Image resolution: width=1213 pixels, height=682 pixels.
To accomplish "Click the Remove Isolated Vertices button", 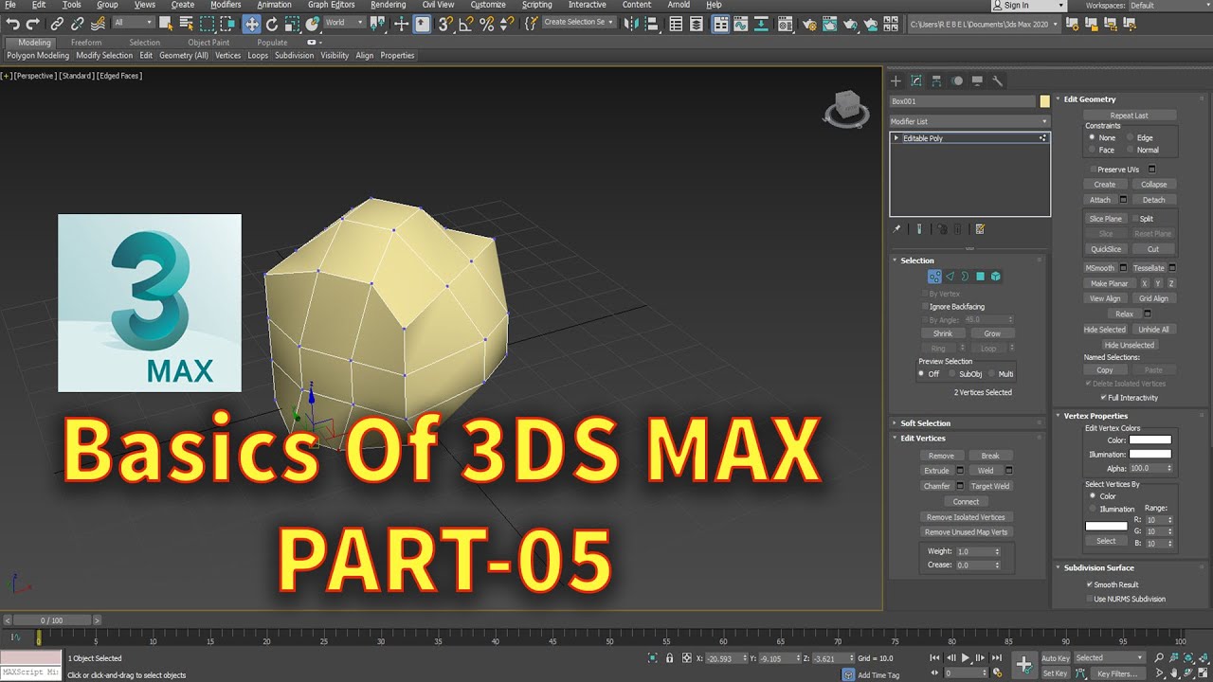I will tap(966, 517).
